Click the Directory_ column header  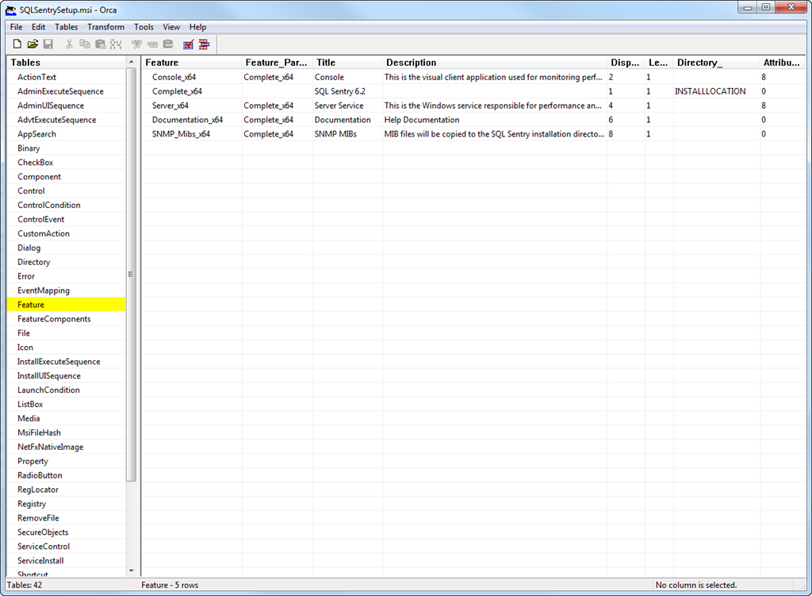[x=717, y=62]
